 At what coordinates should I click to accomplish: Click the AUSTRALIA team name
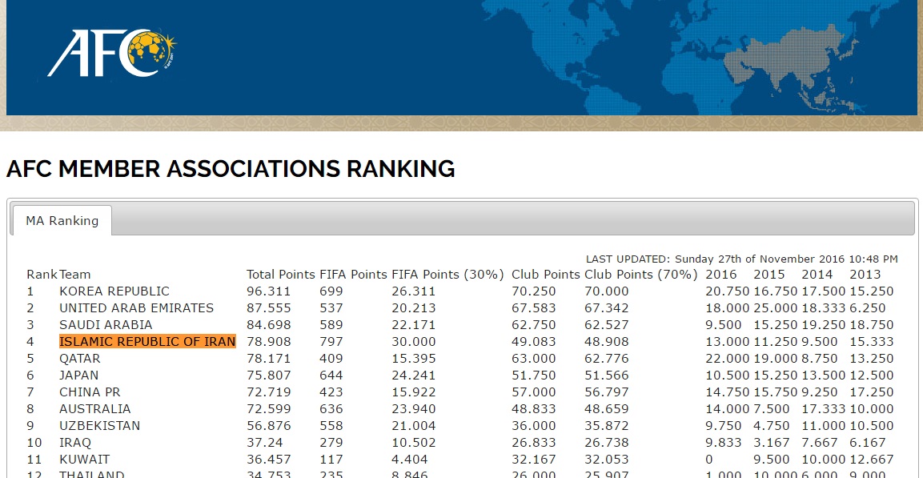(x=94, y=408)
